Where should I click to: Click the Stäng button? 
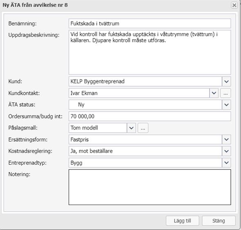click(219, 221)
